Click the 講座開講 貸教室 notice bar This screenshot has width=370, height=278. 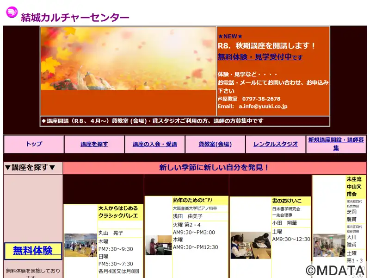[185, 121]
